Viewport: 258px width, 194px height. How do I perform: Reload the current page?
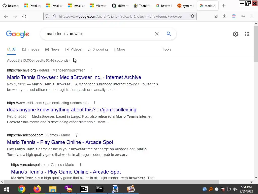click(x=24, y=16)
